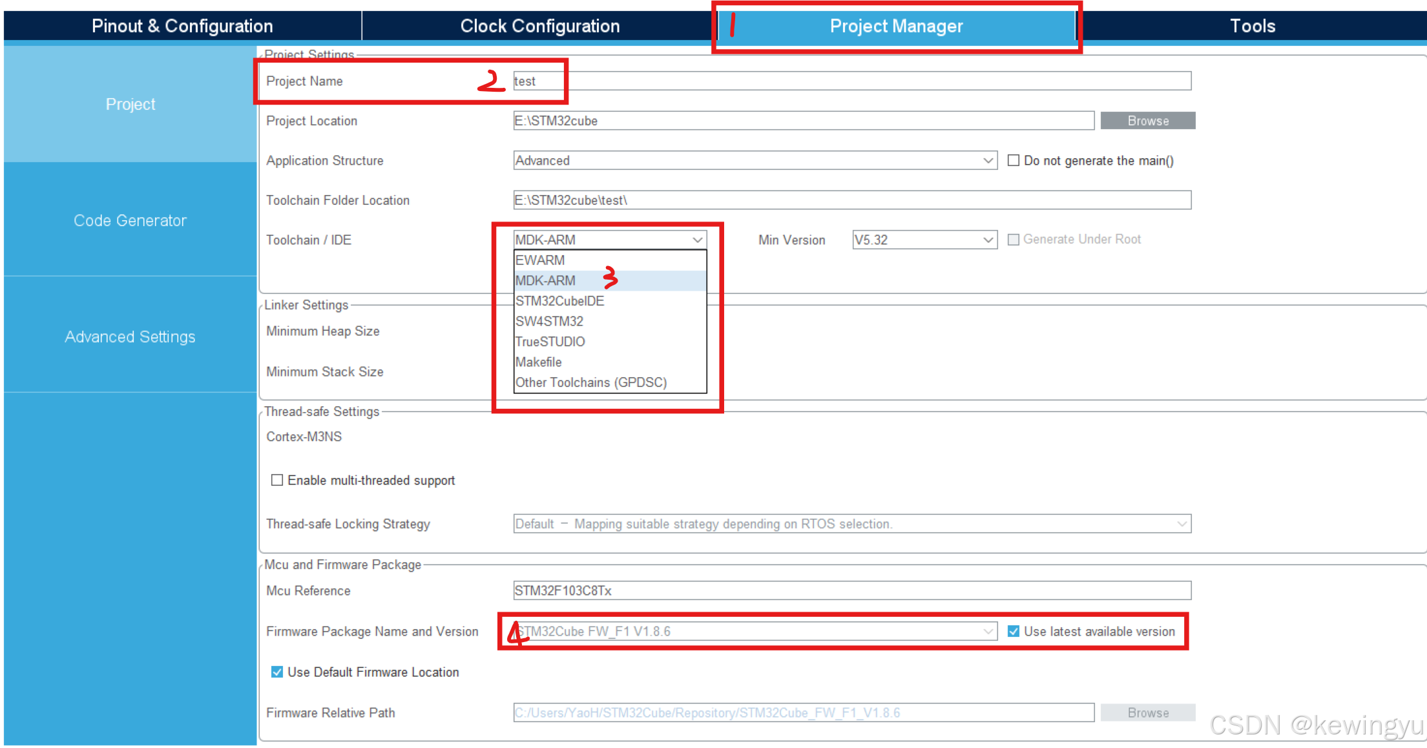This screenshot has width=1427, height=748.
Task: Click the Project sidebar item
Action: coord(130,104)
